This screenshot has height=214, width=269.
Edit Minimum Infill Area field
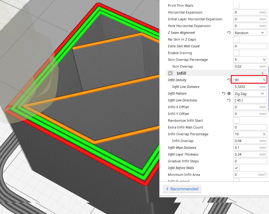click(250, 175)
